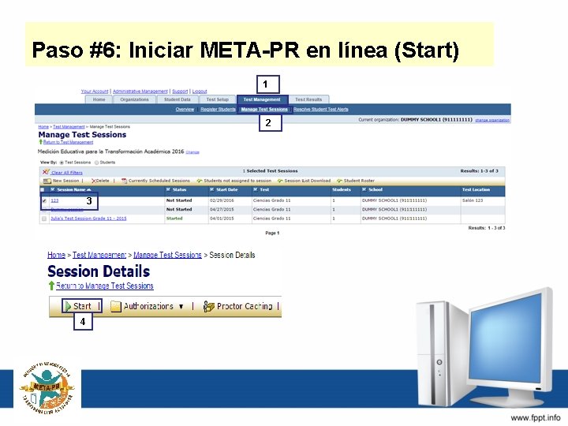Open Proctor Caching from session toolbar
The width and height of the screenshot is (568, 426).
point(237,306)
